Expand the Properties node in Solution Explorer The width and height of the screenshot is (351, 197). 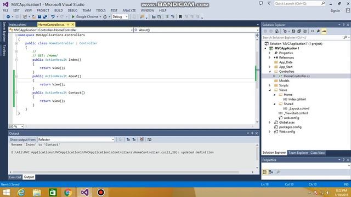pos(269,53)
